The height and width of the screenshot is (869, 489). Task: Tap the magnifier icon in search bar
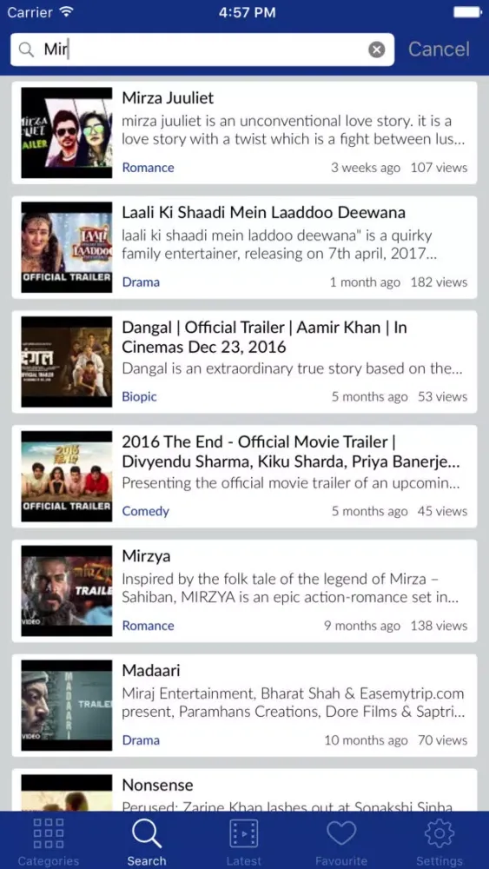tap(26, 50)
